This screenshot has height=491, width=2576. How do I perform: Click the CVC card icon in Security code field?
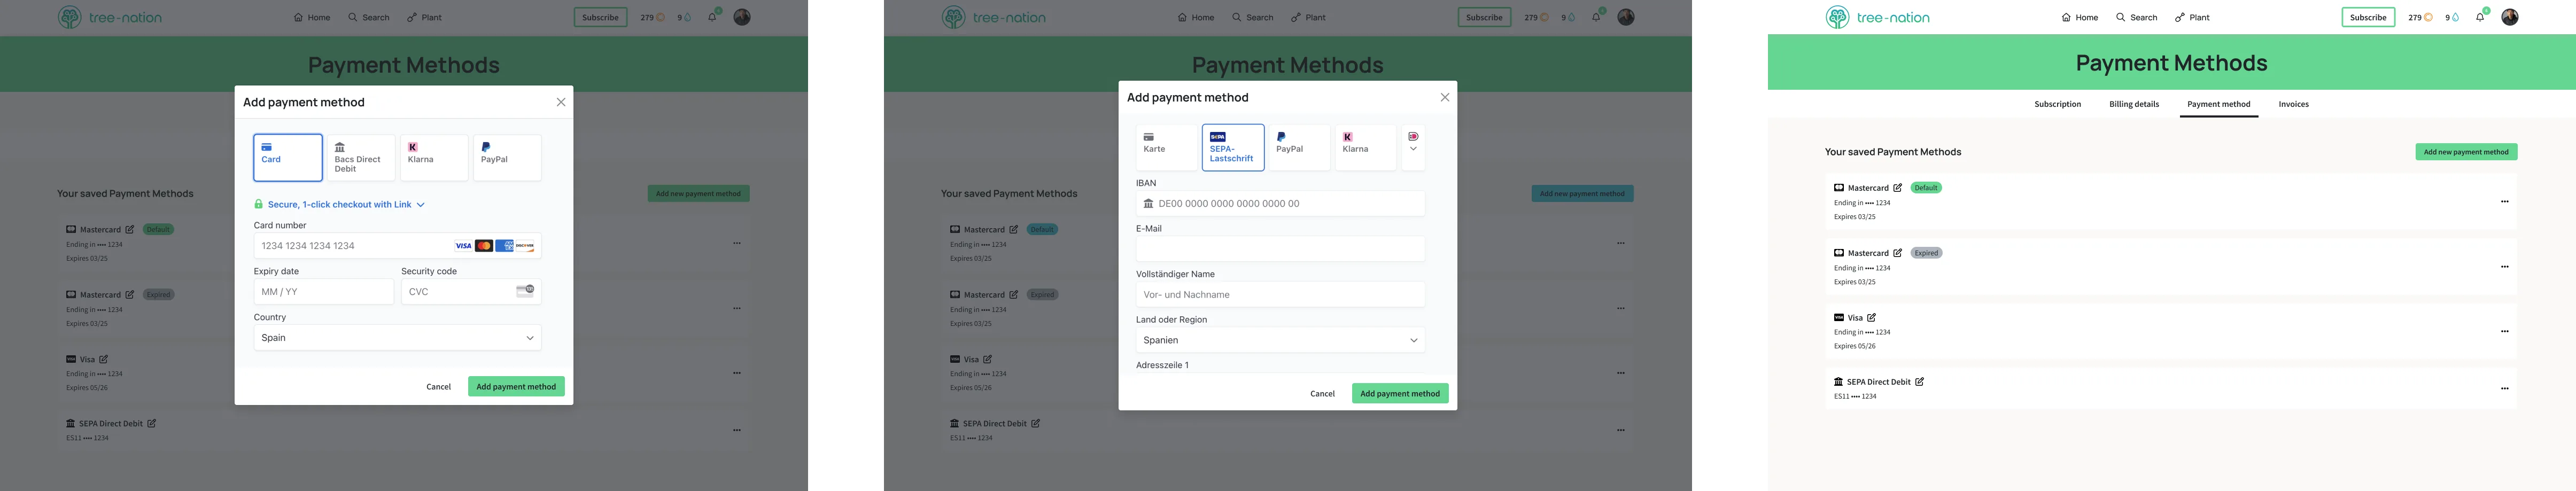coord(525,291)
